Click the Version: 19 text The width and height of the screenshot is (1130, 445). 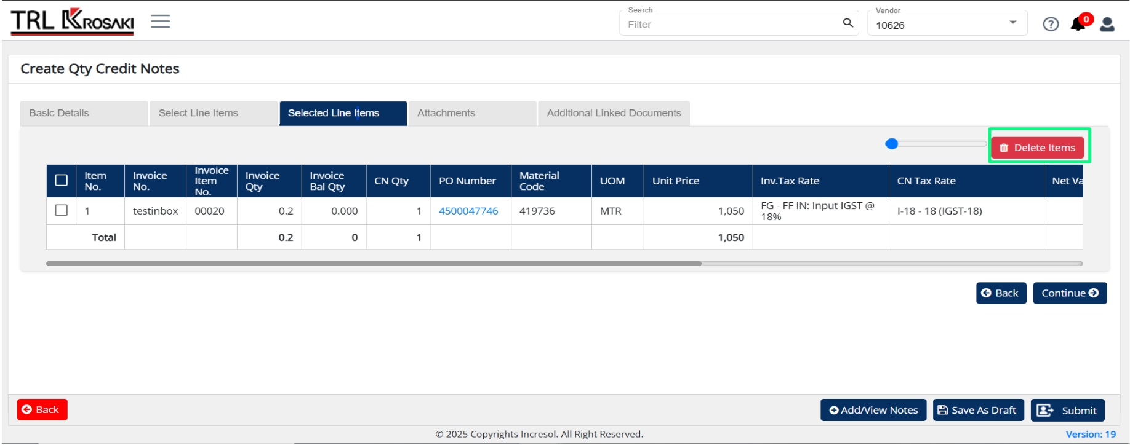click(x=1091, y=434)
